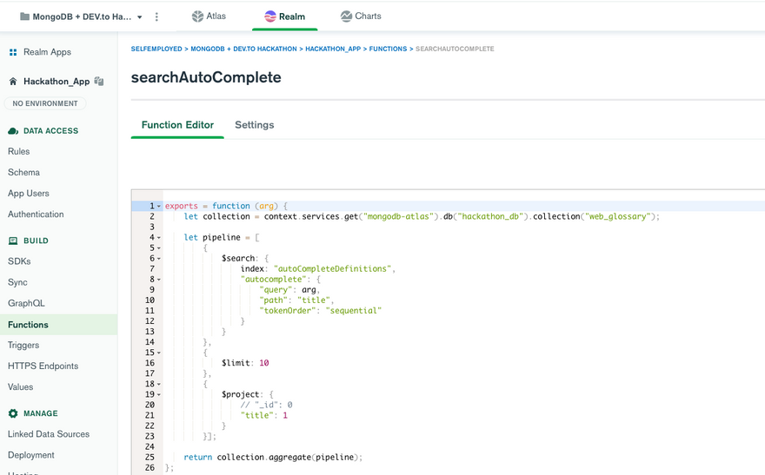Click the folder icon beside the project name
Screen dimensions: 765x475
point(24,16)
